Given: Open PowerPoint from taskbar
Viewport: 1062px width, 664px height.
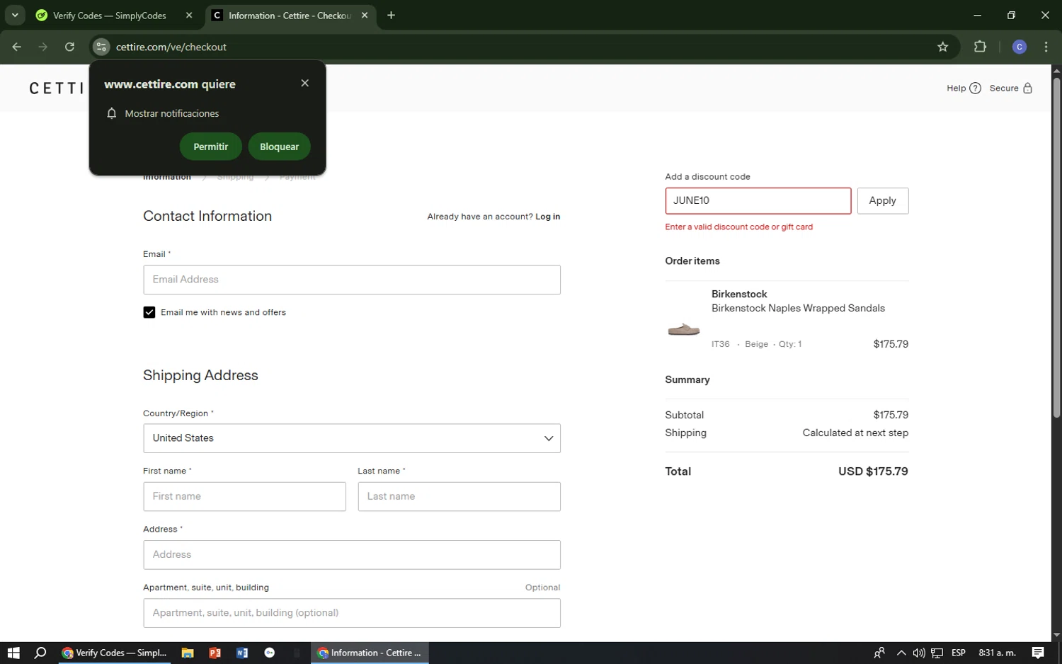Looking at the screenshot, I should pyautogui.click(x=215, y=653).
